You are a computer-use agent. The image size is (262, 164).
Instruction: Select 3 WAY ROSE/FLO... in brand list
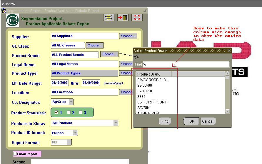pyautogui.click(x=153, y=80)
